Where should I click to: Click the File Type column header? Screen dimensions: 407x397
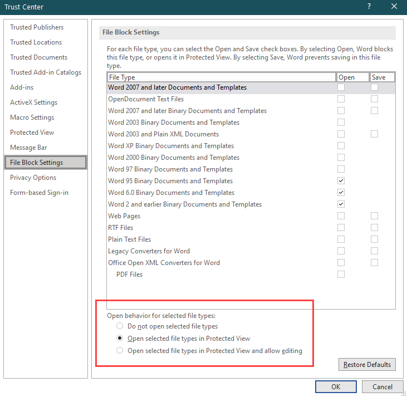click(x=222, y=77)
